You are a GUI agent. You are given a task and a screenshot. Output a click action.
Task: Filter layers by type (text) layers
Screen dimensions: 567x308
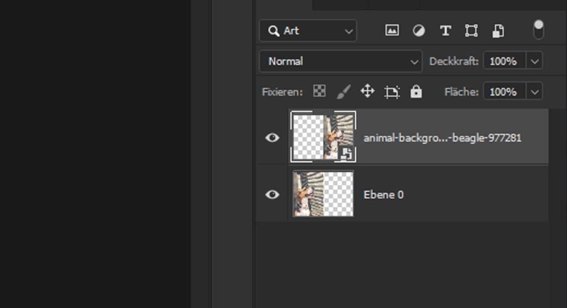[445, 31]
